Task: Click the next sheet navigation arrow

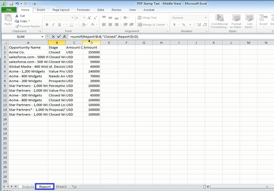Action: 12,187
